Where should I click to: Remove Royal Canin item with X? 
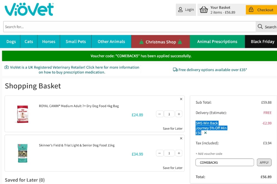(181, 99)
